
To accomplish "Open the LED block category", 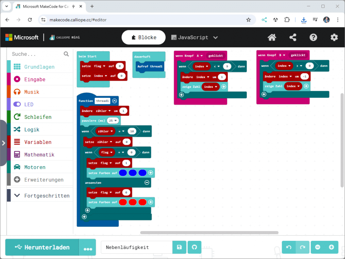I will 30,104.
